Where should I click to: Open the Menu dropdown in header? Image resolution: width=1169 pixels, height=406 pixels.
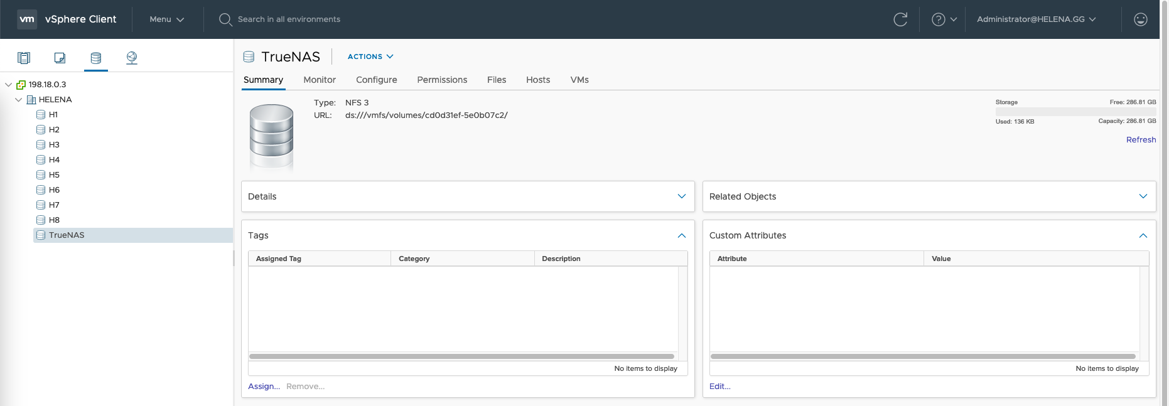166,19
